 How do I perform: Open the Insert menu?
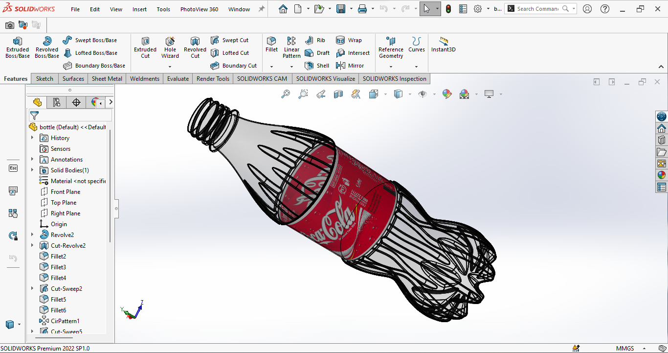pyautogui.click(x=139, y=9)
